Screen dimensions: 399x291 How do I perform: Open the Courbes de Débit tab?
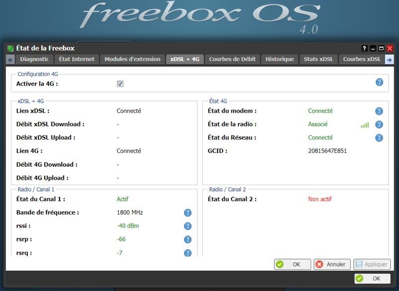pos(233,59)
